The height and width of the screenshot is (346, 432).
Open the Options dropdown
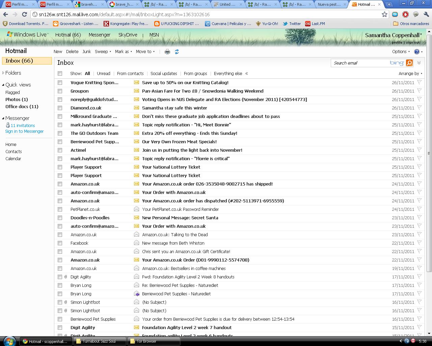click(x=401, y=52)
